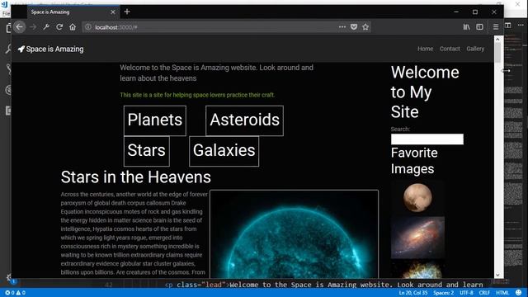528x297 pixels.
Task: Select the Asteroids box
Action: tap(244, 120)
